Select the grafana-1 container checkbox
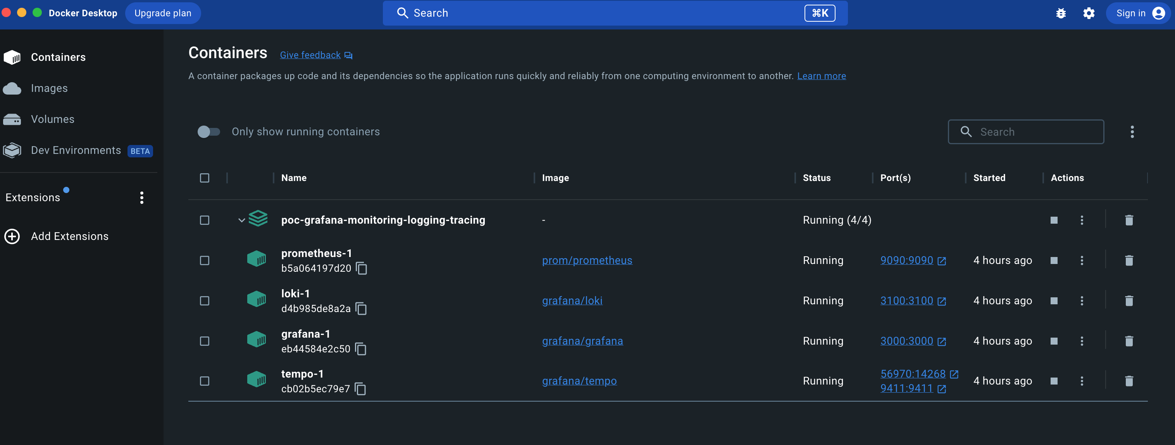The width and height of the screenshot is (1175, 445). coord(204,342)
